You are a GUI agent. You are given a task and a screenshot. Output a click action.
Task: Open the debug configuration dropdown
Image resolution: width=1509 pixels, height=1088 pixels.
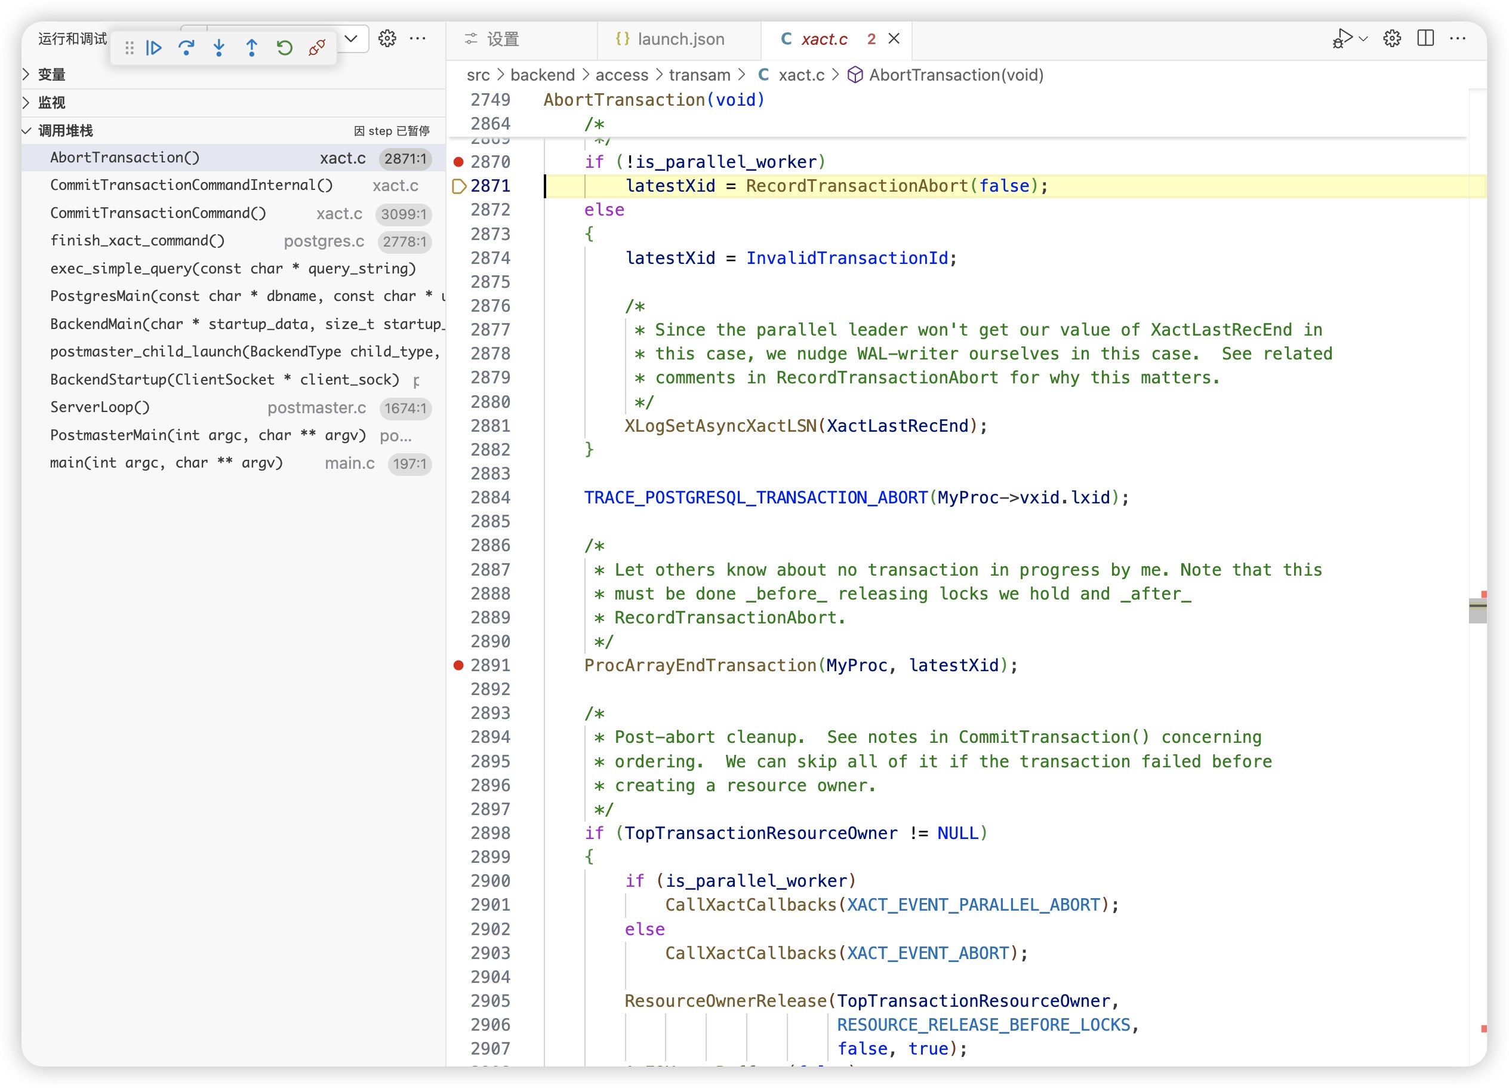coord(352,39)
